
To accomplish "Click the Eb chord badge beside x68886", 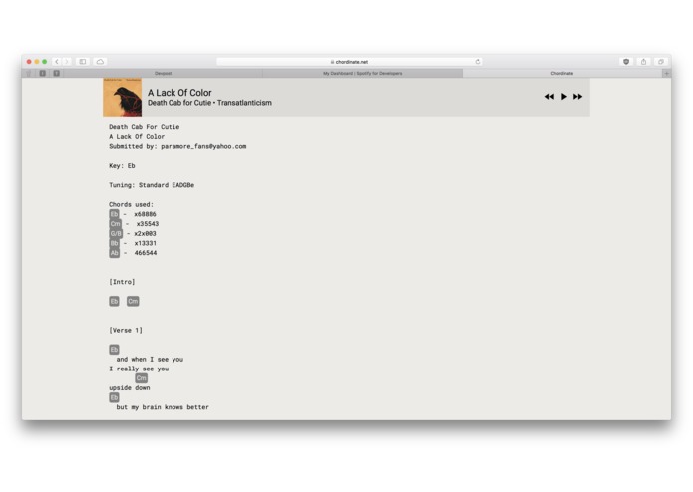I will tap(114, 214).
